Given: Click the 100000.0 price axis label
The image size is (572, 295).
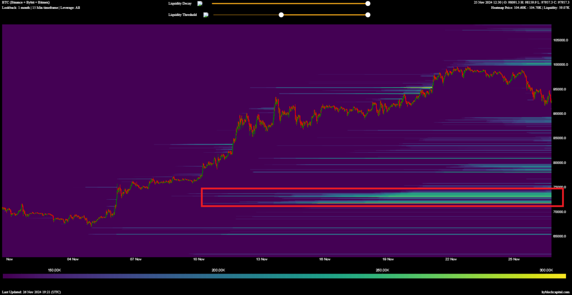Looking at the screenshot, I should [x=560, y=64].
